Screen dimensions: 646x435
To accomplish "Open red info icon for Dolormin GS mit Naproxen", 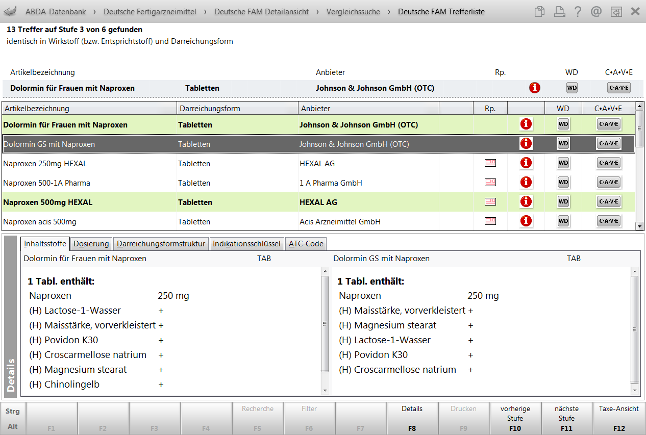I will point(526,144).
